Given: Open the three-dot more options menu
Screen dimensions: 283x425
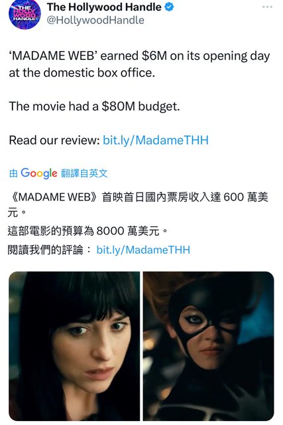Looking at the screenshot, I should [267, 7].
